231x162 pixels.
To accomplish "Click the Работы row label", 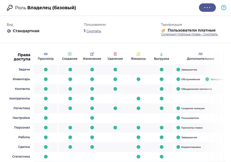I will pos(24,137).
